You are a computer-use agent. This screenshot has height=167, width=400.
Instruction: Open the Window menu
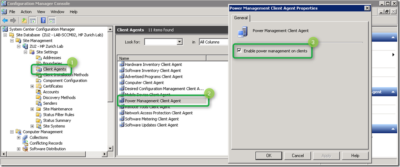[58, 12]
